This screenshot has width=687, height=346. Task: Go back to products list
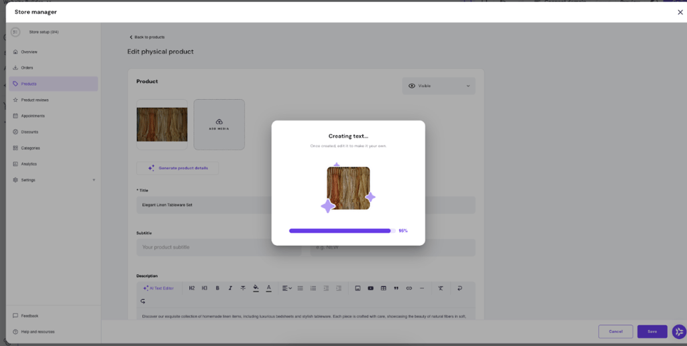click(x=147, y=37)
